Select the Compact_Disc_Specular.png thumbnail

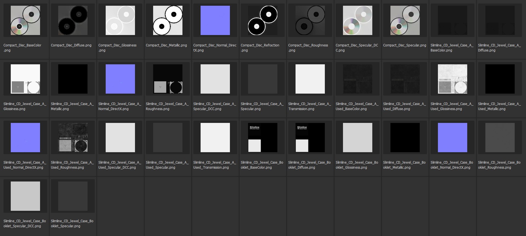click(x=405, y=20)
